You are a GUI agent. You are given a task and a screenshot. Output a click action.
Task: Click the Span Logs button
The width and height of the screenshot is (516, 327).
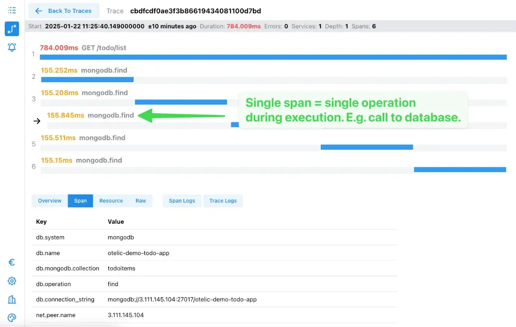click(x=182, y=201)
